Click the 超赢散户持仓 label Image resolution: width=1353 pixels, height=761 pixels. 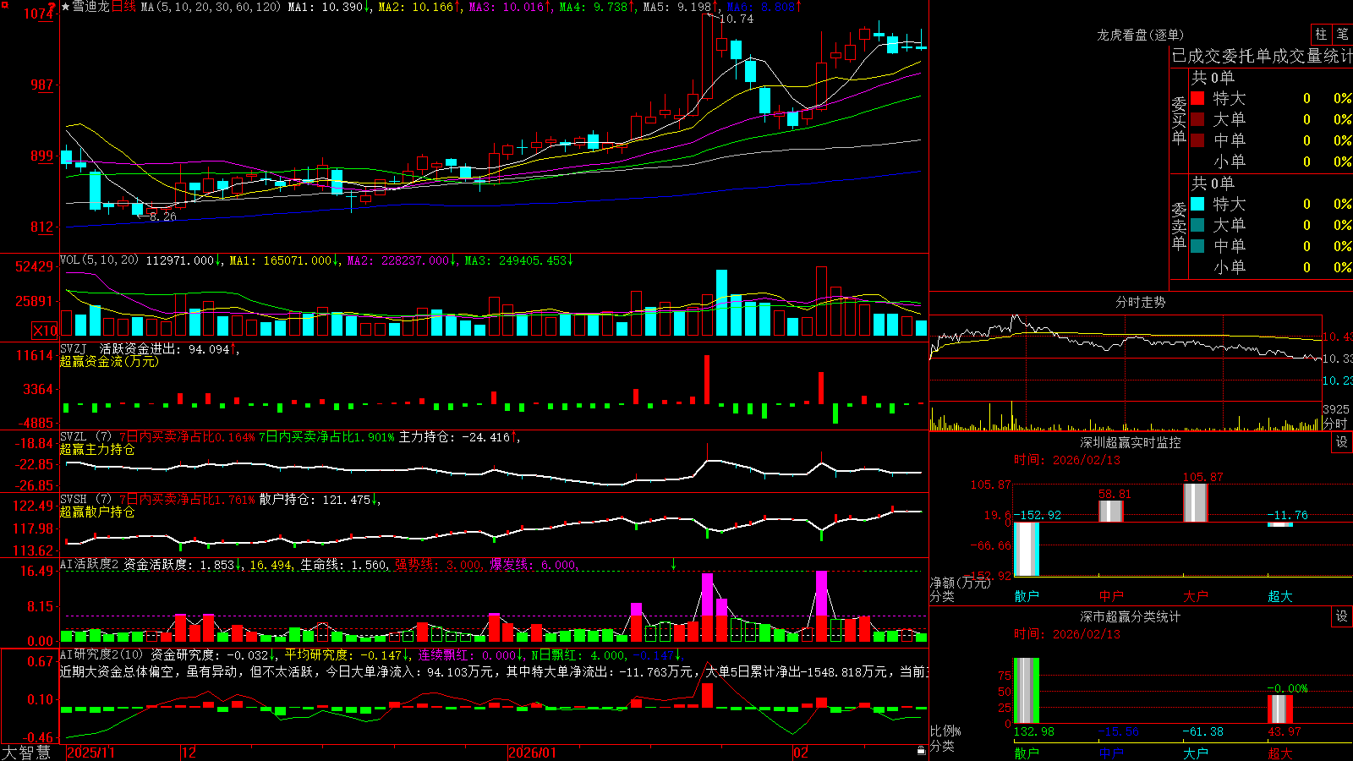[97, 512]
